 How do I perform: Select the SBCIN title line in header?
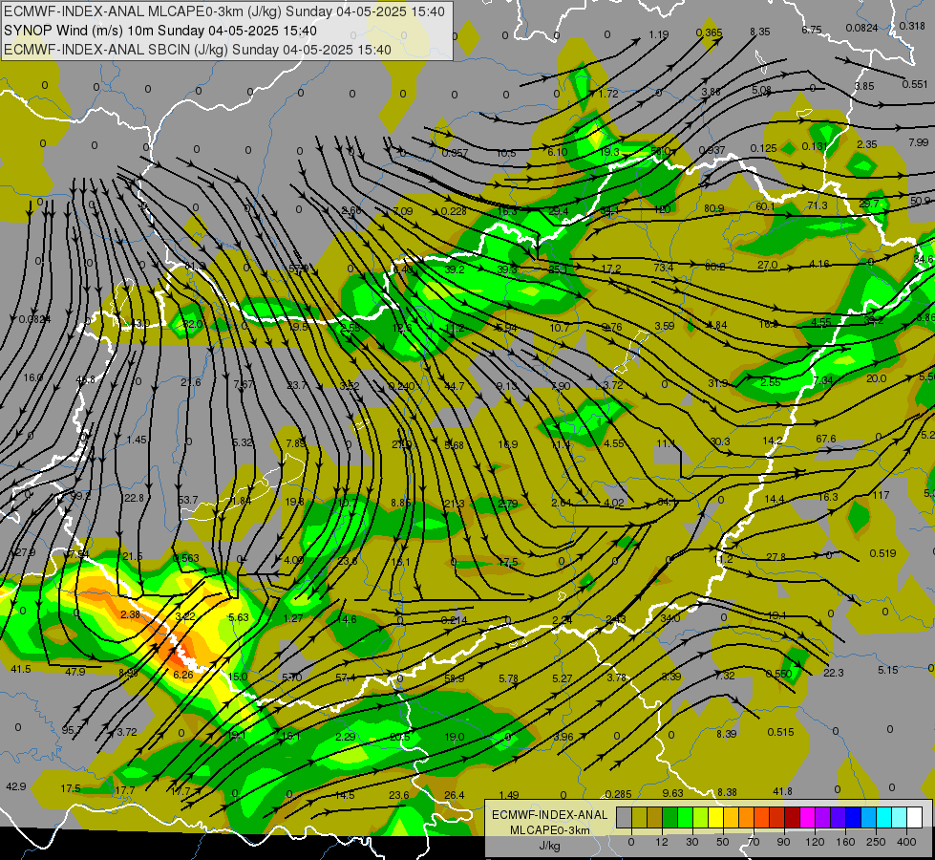[198, 50]
